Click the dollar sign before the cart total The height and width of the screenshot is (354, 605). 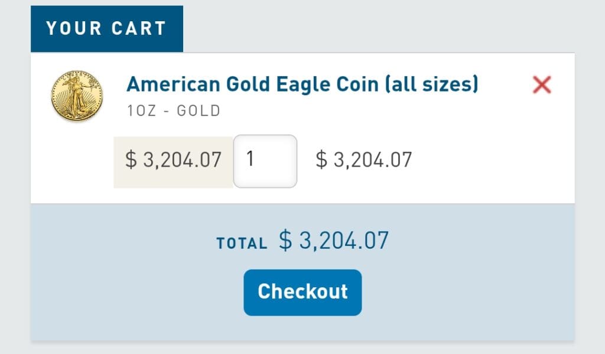[x=285, y=241]
